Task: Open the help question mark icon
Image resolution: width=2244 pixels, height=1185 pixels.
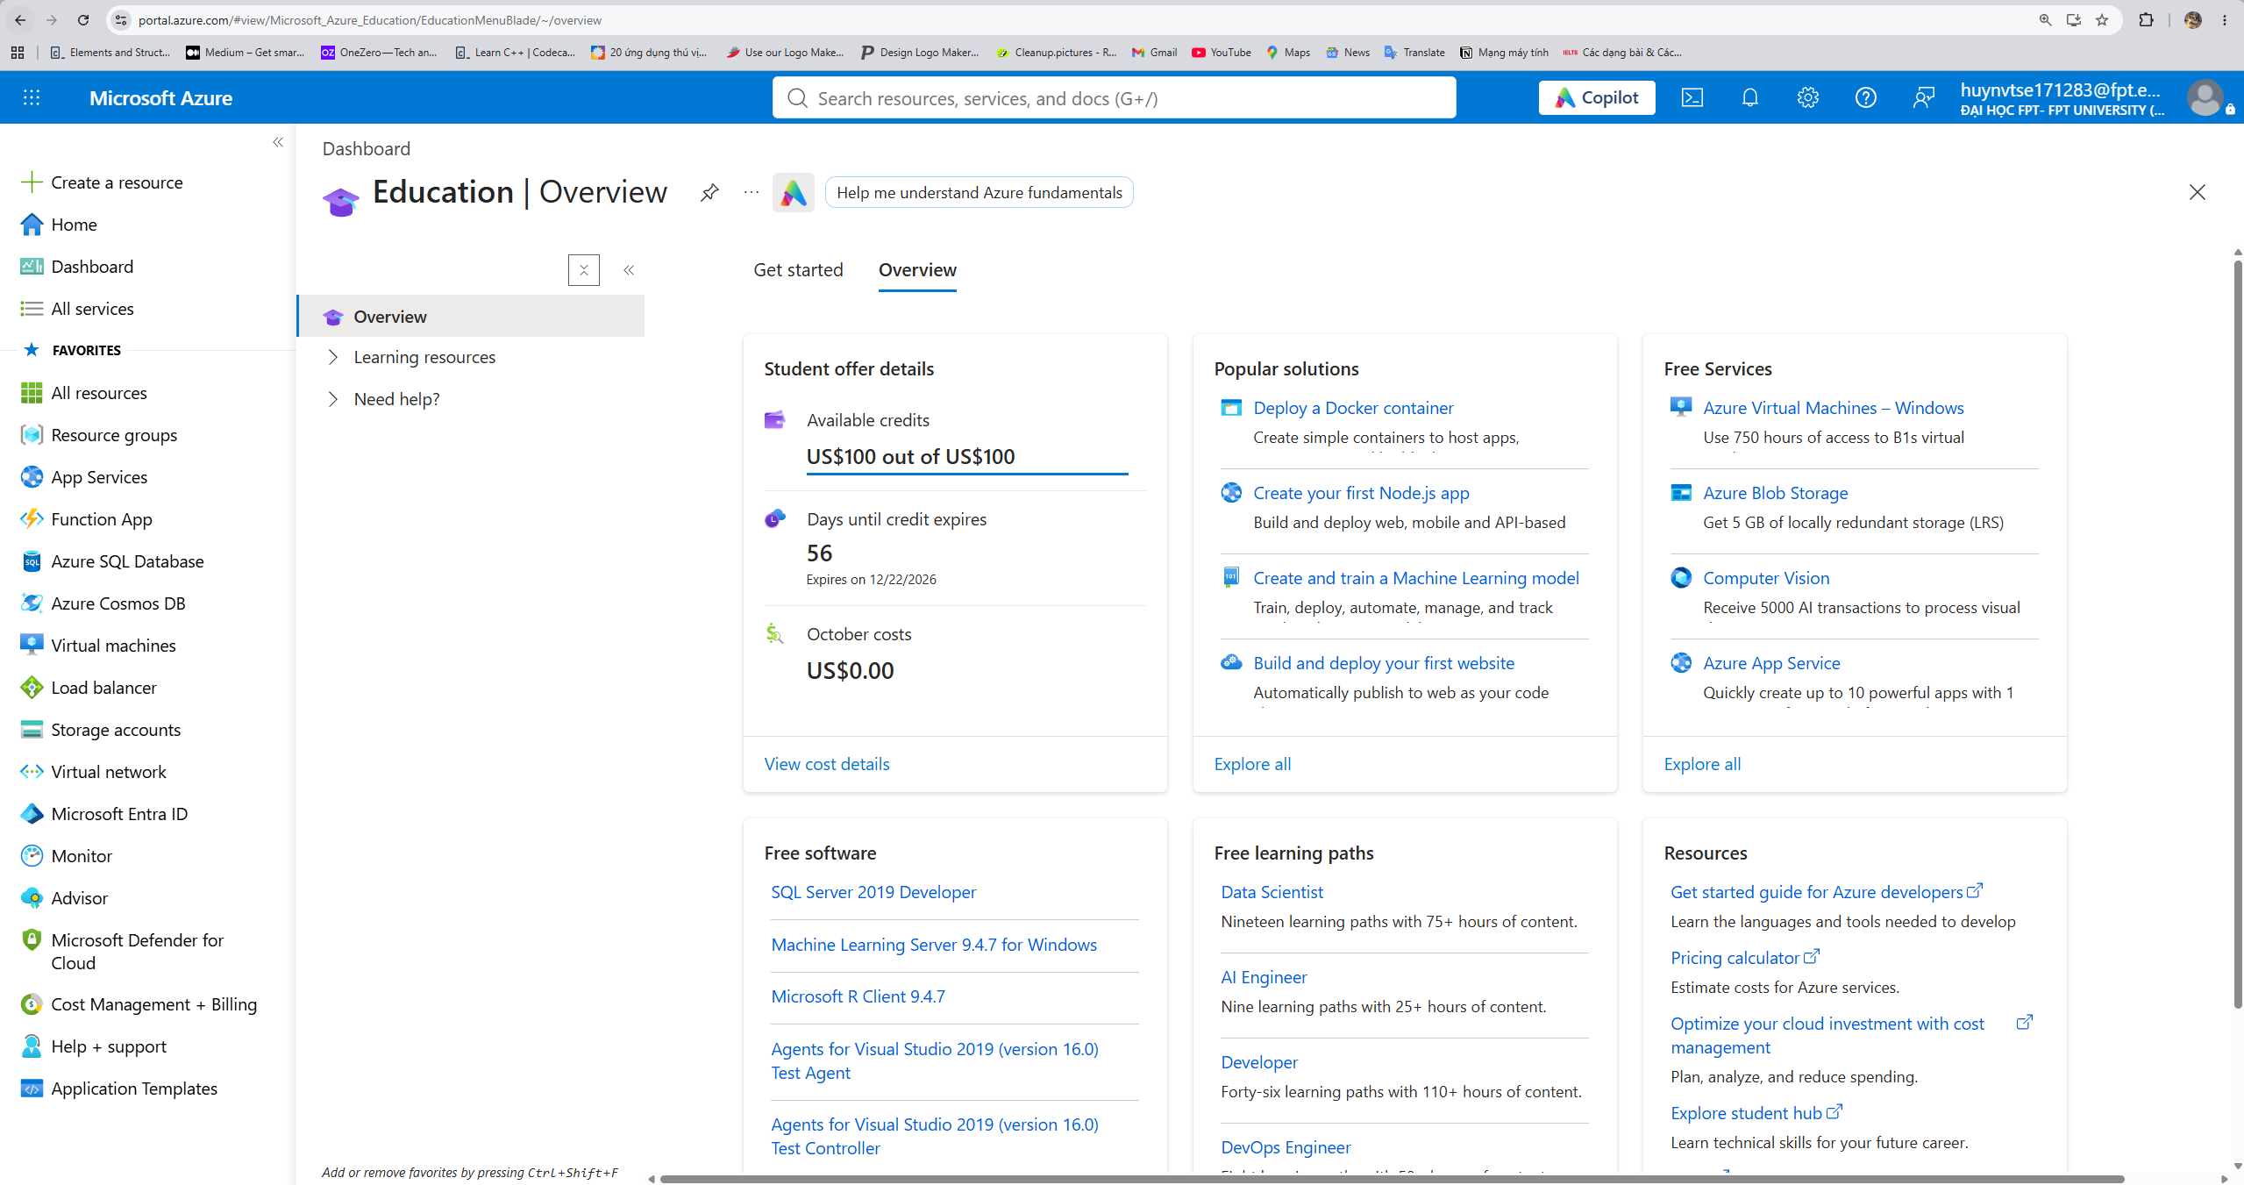Action: 1866,97
